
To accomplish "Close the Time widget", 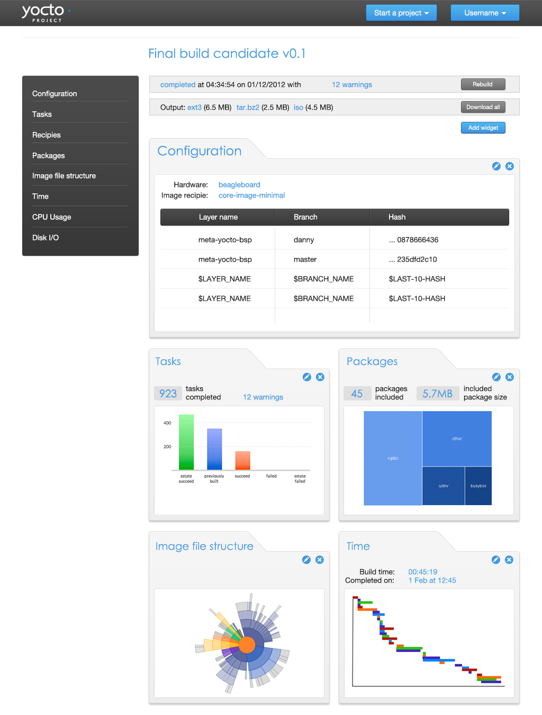I will (x=509, y=560).
